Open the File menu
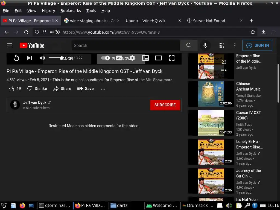The width and height of the screenshot is (280, 210). [x=6, y=11]
